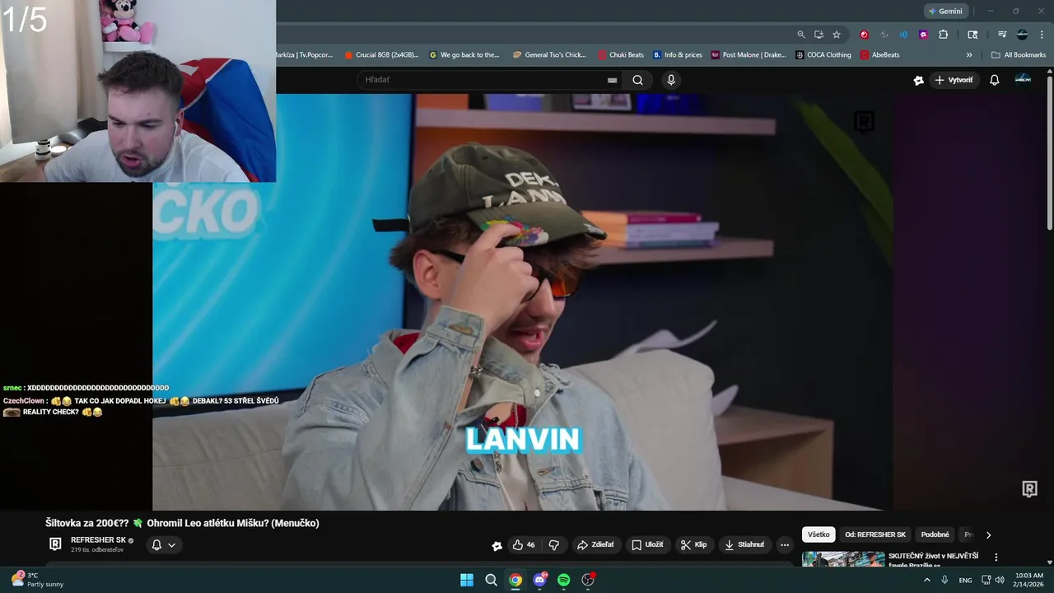Open the subscription notification bell dropdown
This screenshot has width=1054, height=593.
pos(164,544)
